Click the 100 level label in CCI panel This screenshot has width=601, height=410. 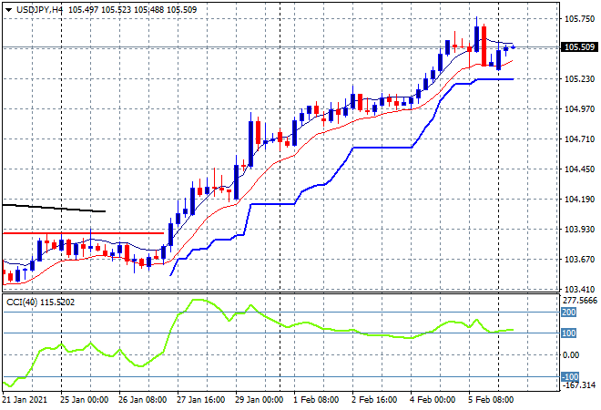click(x=569, y=333)
